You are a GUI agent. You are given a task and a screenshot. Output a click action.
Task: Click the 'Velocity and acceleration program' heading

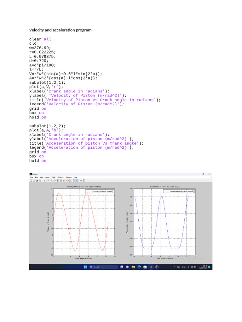coord(60,30)
